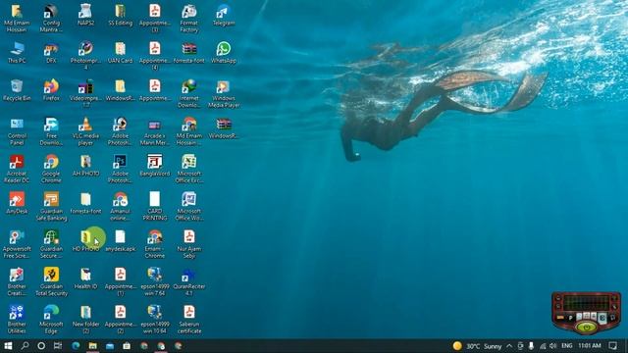Open the Telegram desktop shortcut

tap(224, 16)
